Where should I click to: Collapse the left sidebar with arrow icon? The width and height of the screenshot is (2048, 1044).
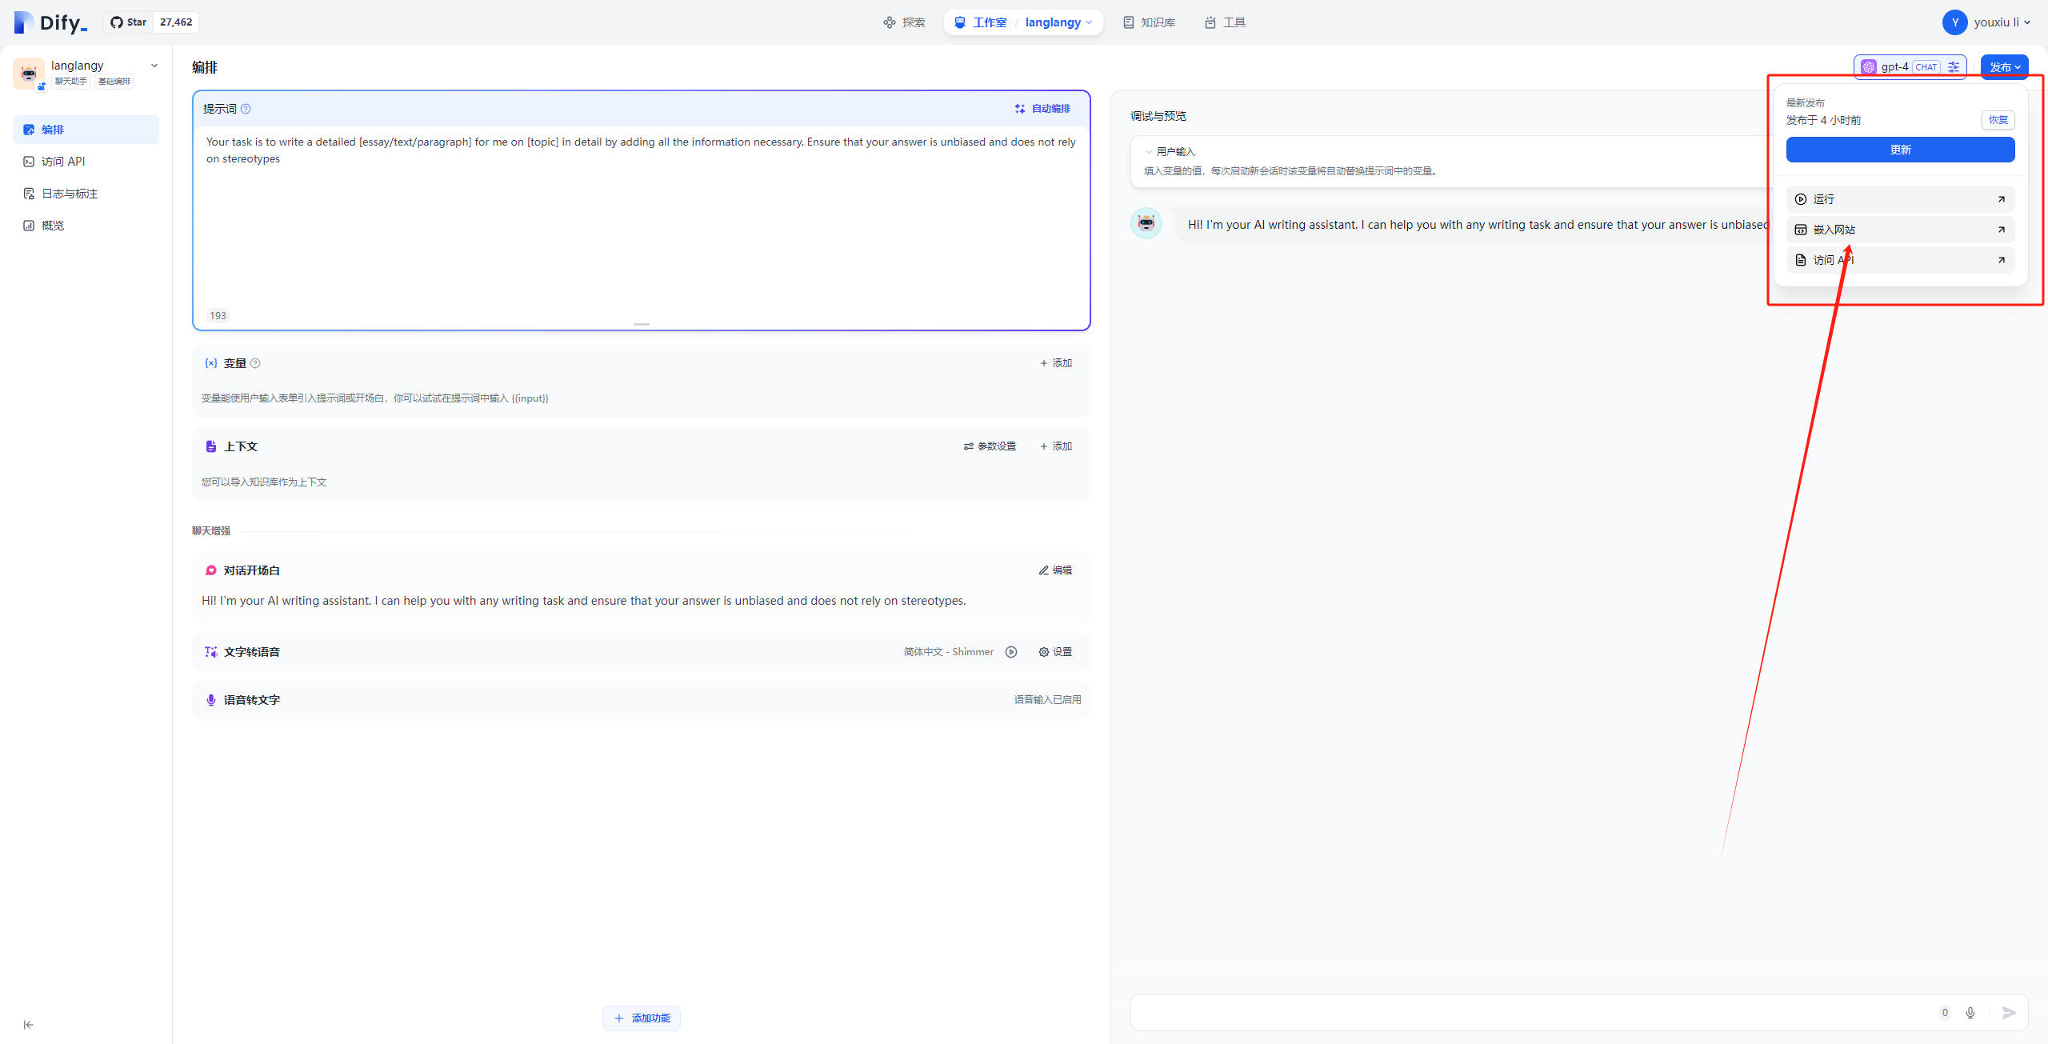point(28,1025)
